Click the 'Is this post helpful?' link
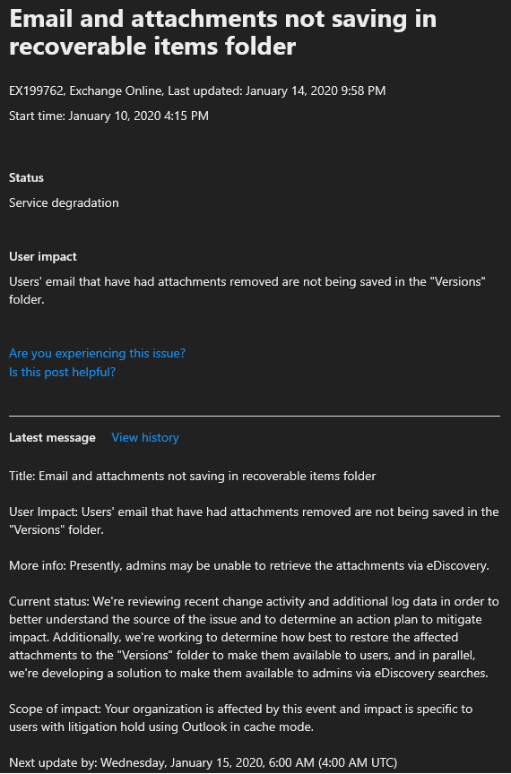The width and height of the screenshot is (511, 774). 62,372
